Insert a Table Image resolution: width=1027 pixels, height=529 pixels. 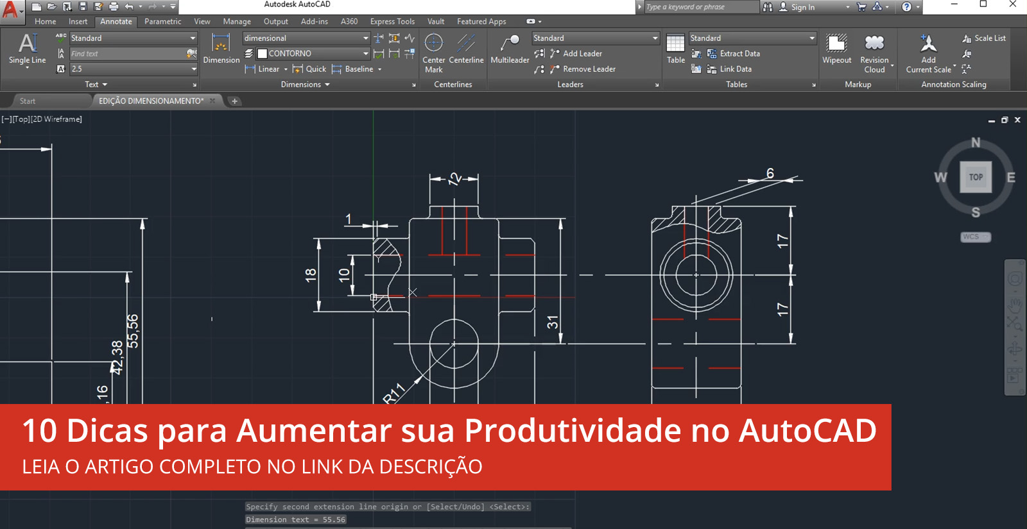click(x=676, y=49)
